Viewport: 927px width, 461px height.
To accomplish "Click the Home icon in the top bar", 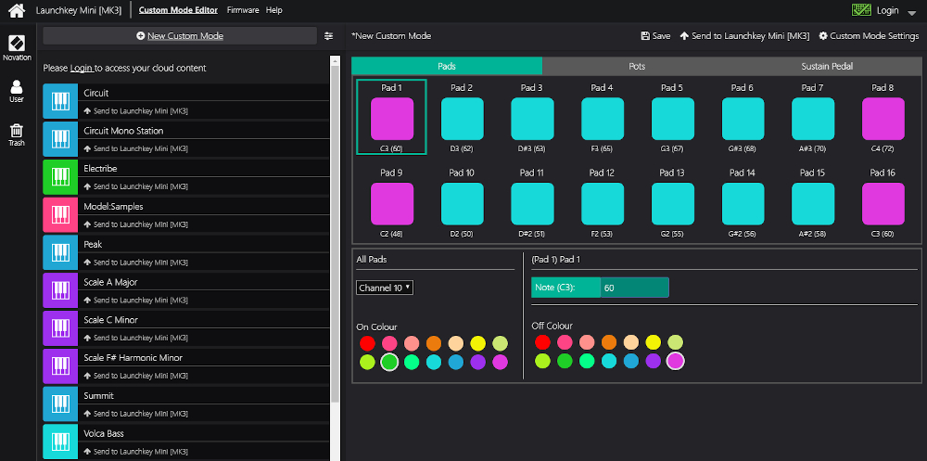I will [17, 11].
